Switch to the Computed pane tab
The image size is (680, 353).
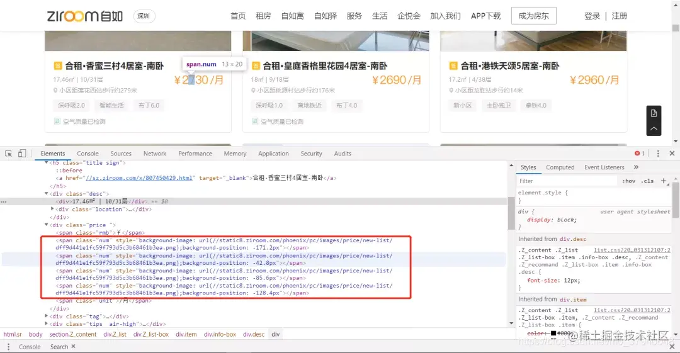[x=560, y=167]
